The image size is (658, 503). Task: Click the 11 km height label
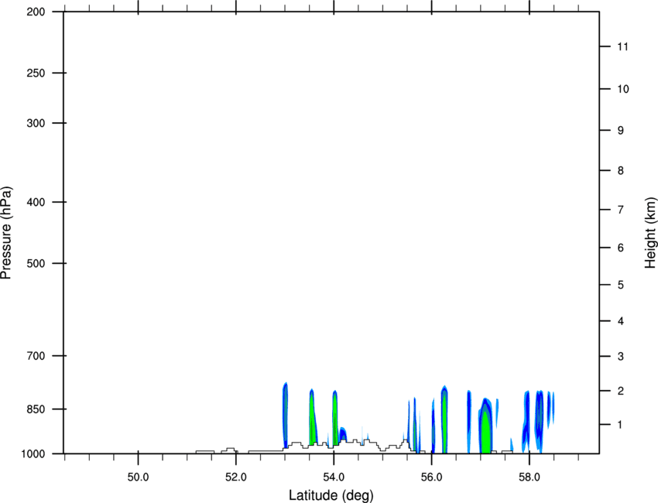622,46
